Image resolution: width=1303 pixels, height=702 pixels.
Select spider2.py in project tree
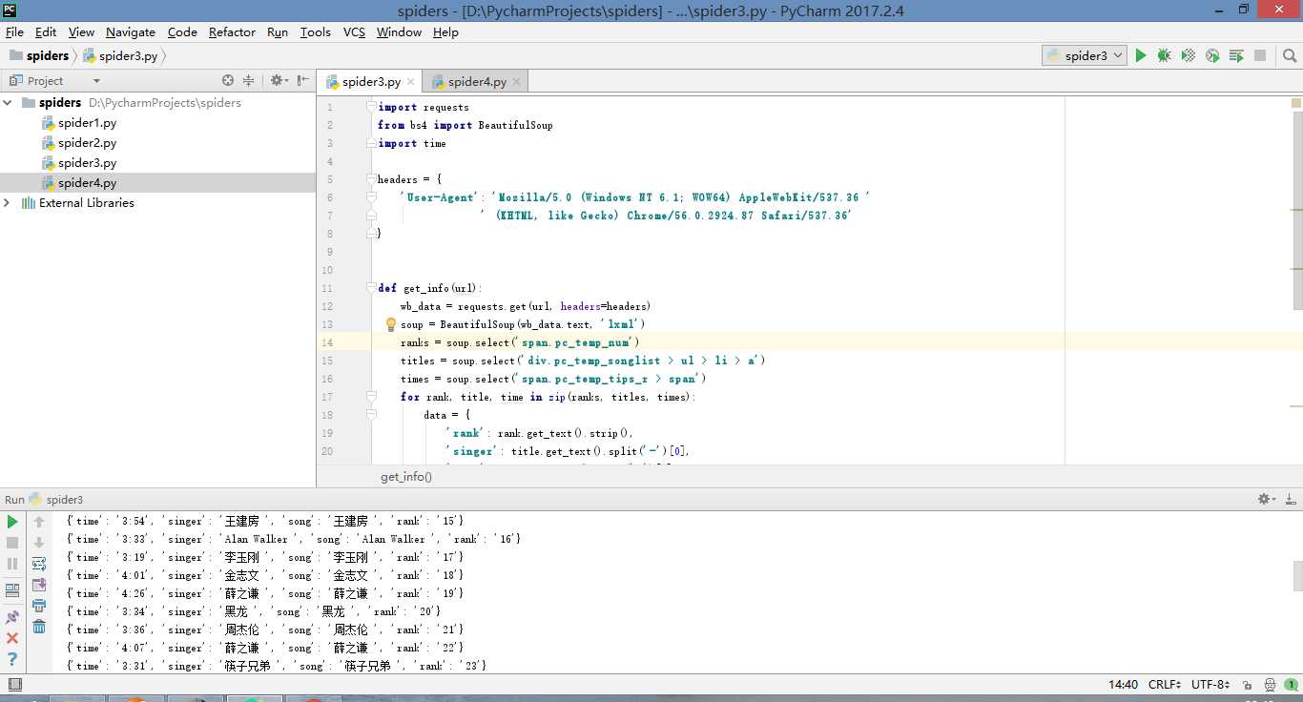point(87,143)
